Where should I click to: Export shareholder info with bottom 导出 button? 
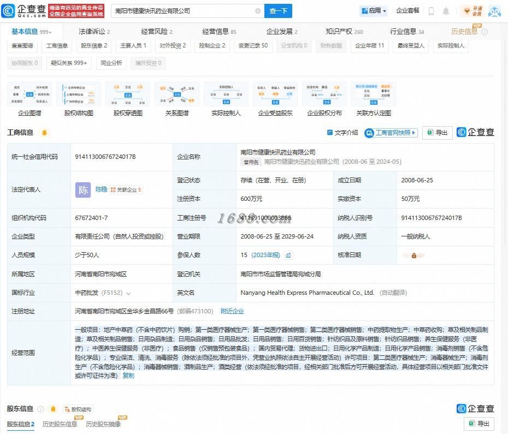coord(479,424)
